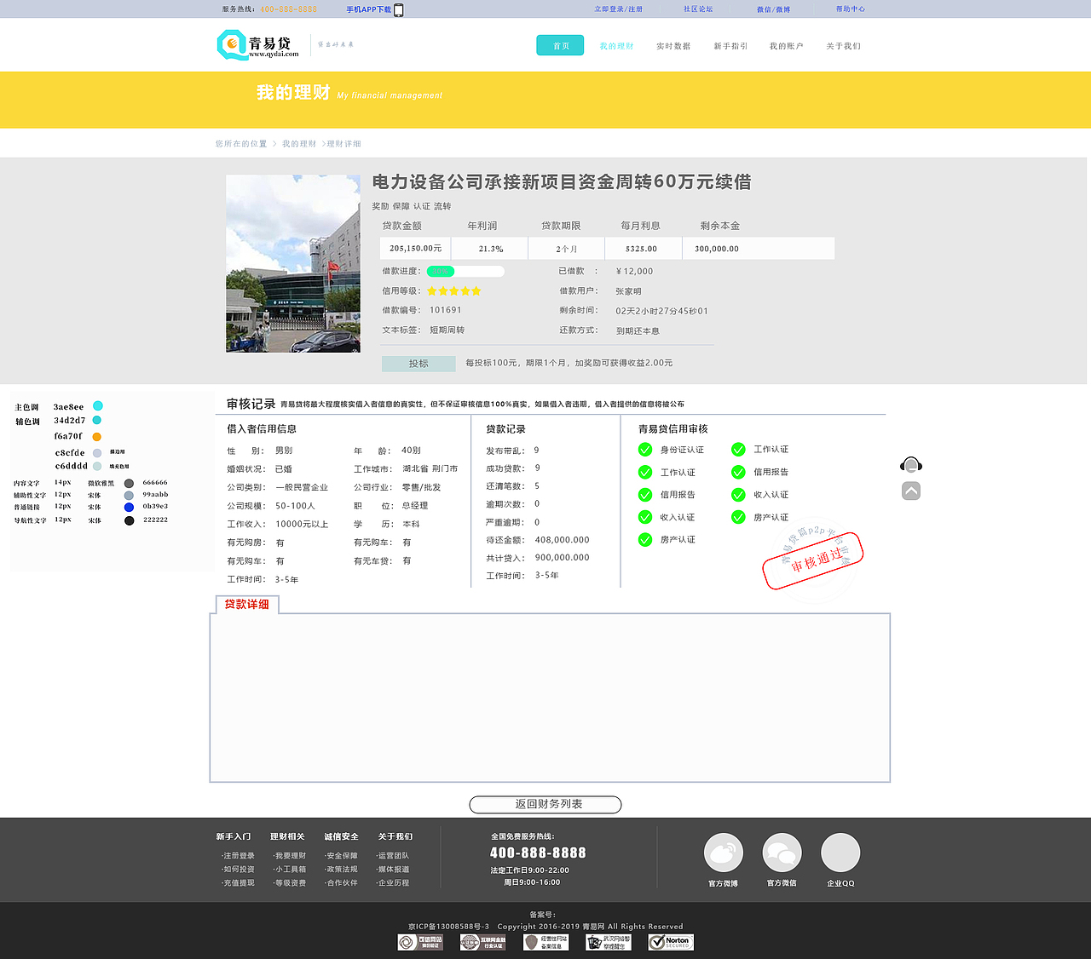The width and height of the screenshot is (1091, 959).
Task: Click the 返回财务列表 button
Action: 545,804
